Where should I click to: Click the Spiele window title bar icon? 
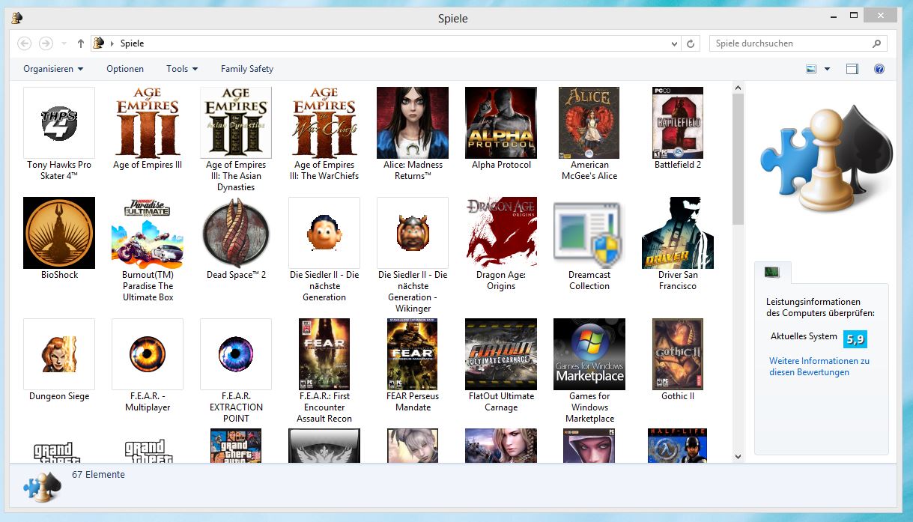click(16, 18)
